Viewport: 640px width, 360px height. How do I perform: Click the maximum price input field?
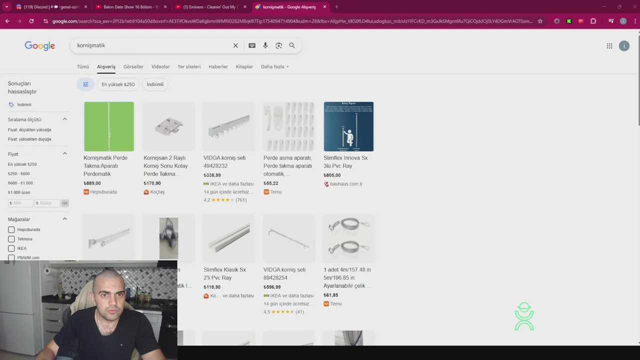[47, 203]
